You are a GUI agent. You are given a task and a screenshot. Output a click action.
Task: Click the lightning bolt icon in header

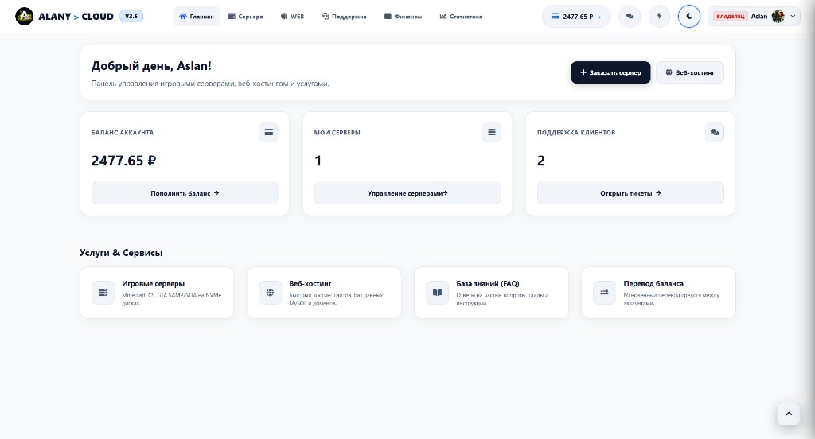click(x=659, y=17)
